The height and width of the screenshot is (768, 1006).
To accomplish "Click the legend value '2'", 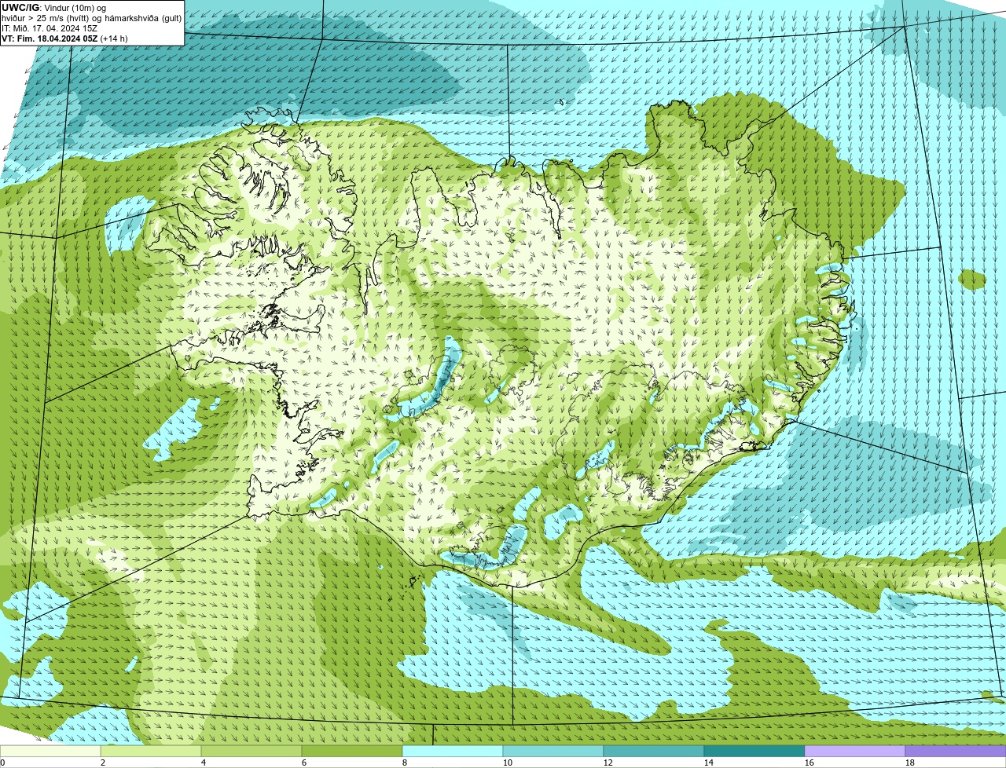I will pos(103,763).
